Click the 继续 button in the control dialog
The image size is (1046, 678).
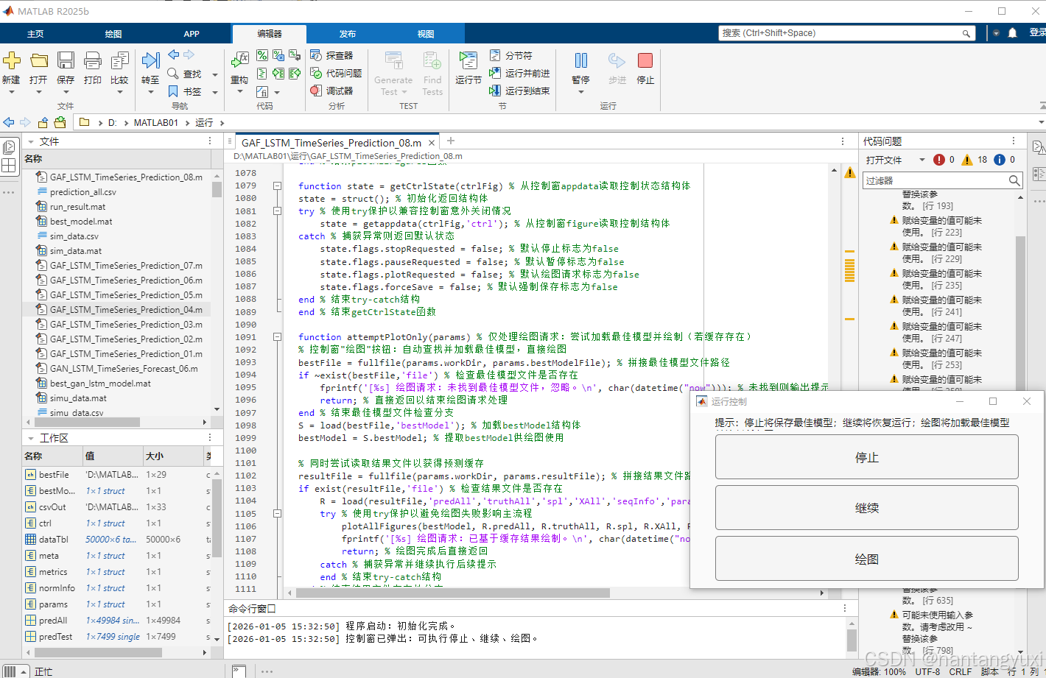(x=866, y=508)
